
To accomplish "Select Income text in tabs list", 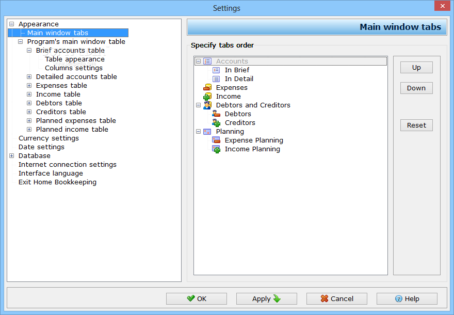I will (228, 96).
